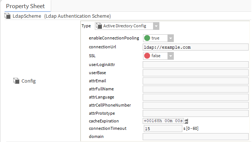Click the userLoginAttr input field
The height and width of the screenshot is (142, 252).
tap(196, 65)
